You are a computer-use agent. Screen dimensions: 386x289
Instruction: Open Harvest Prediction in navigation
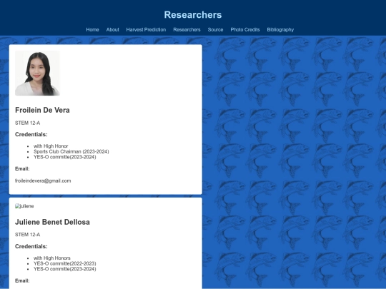click(x=146, y=30)
